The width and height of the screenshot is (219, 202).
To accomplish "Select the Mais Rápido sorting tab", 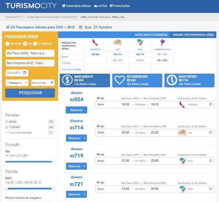I will coord(189,80).
